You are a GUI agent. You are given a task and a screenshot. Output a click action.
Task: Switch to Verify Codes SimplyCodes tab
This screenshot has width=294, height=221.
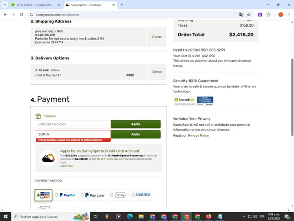pos(34,5)
